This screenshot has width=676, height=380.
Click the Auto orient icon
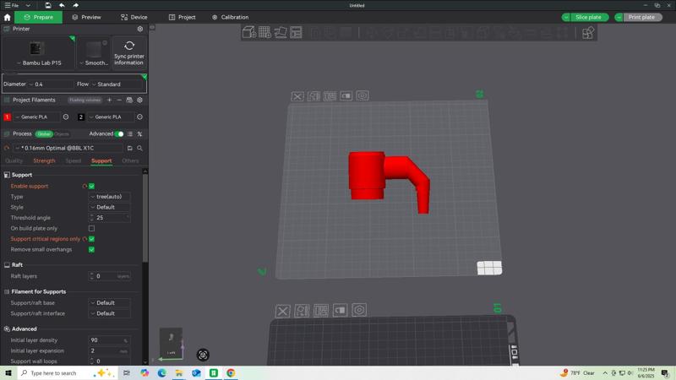(x=281, y=32)
